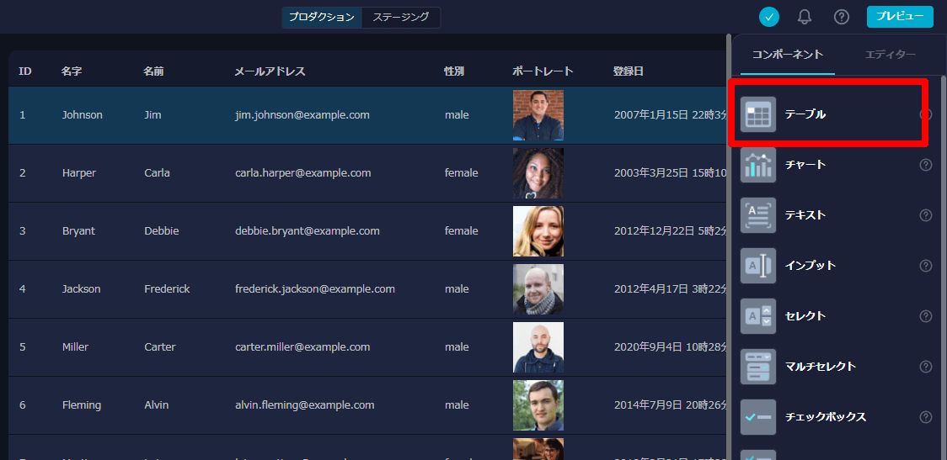Viewport: 947px width, 460px height.
Task: Open the コンポーネント tab
Action: (788, 55)
